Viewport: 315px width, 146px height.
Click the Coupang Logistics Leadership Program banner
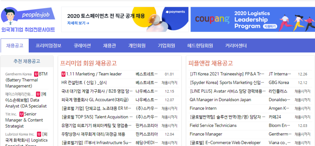(253, 20)
